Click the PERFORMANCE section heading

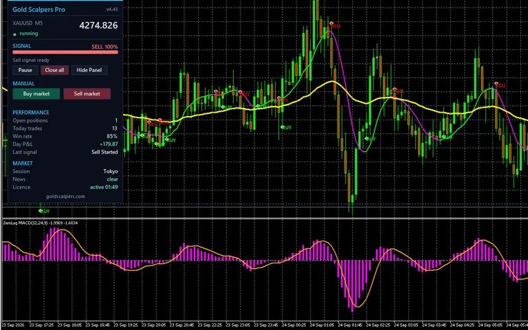pos(31,113)
